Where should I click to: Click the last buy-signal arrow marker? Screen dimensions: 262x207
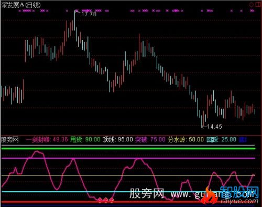tap(112, 200)
